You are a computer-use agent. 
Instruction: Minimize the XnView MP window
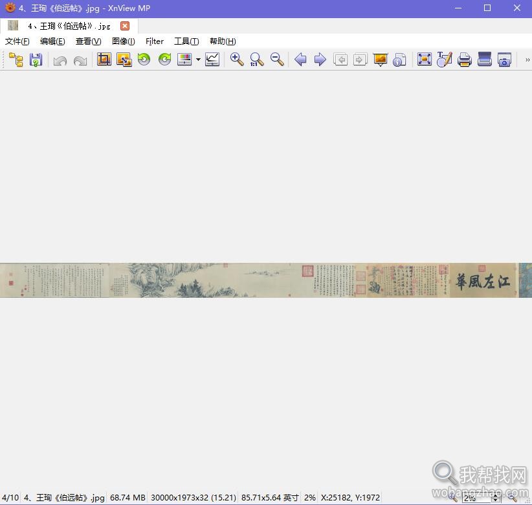[x=458, y=8]
